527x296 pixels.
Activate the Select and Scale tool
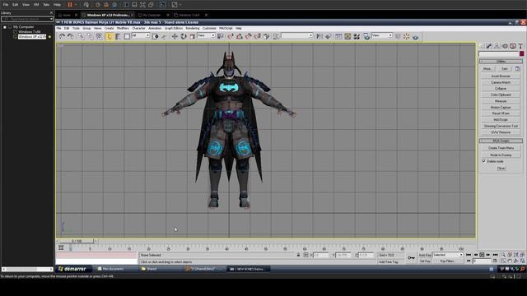point(192,36)
